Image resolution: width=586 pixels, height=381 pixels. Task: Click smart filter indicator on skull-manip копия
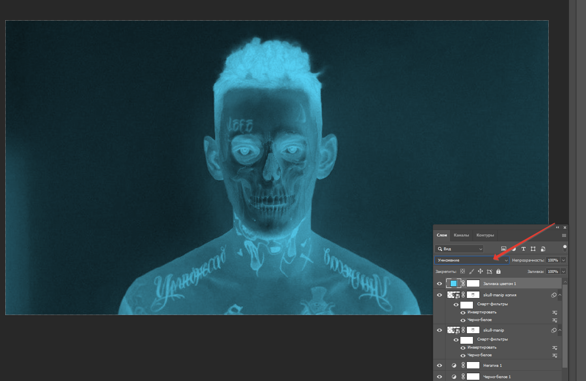coord(554,295)
